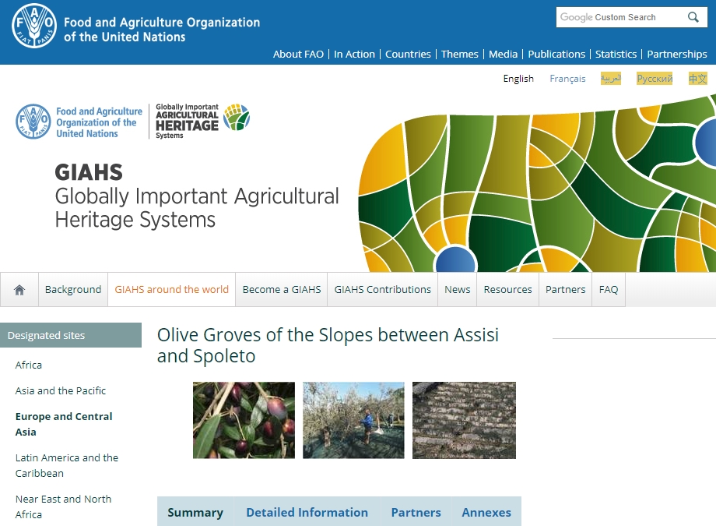
Task: Click the search magnifier icon
Action: tap(693, 17)
